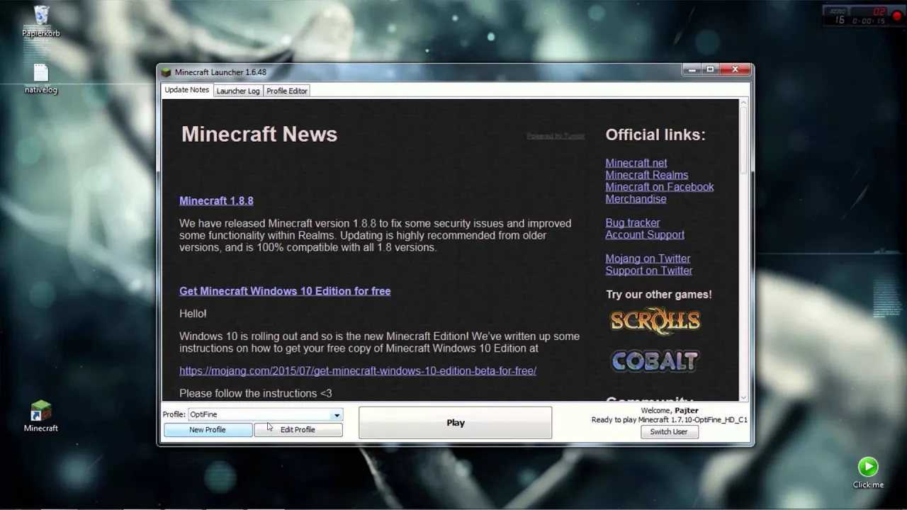
Task: Click the 'Powered by Tumblr' link
Action: pyautogui.click(x=556, y=136)
